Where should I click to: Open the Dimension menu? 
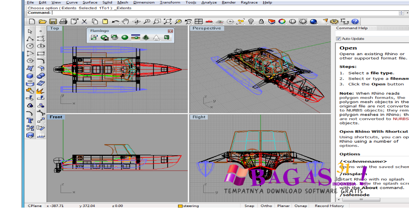144,2
